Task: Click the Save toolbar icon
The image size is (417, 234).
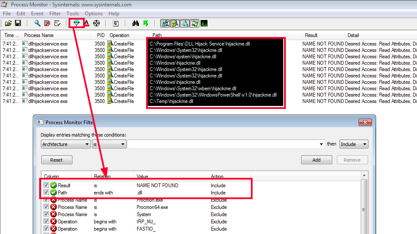Action: tap(18, 23)
